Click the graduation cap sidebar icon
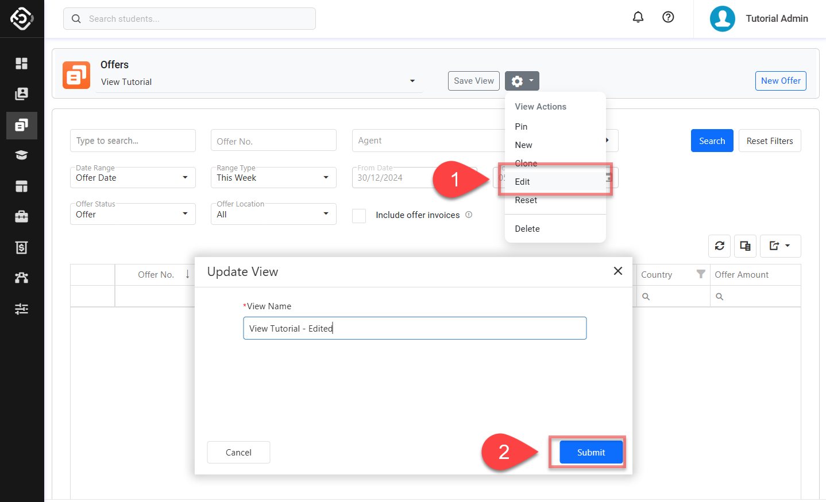Viewport: 826px width, 502px height. 21,155
